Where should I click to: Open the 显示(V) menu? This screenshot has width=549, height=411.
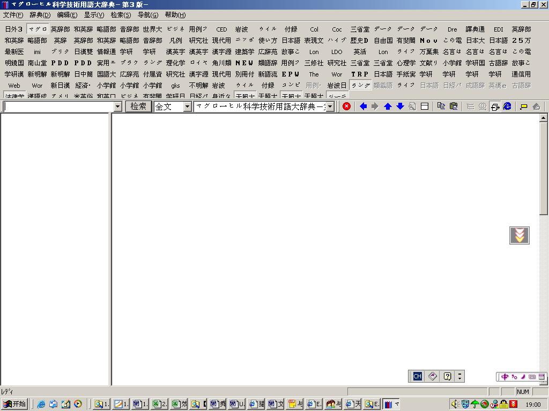pyautogui.click(x=94, y=14)
